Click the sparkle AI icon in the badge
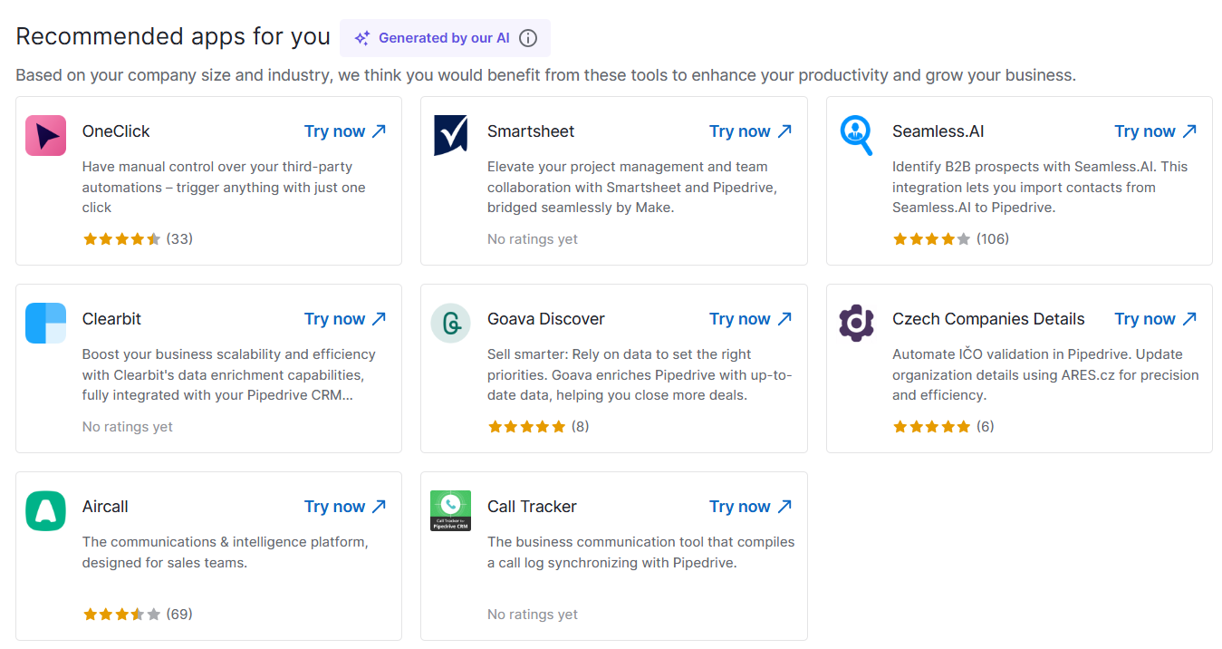Image resolution: width=1222 pixels, height=649 pixels. [x=361, y=38]
